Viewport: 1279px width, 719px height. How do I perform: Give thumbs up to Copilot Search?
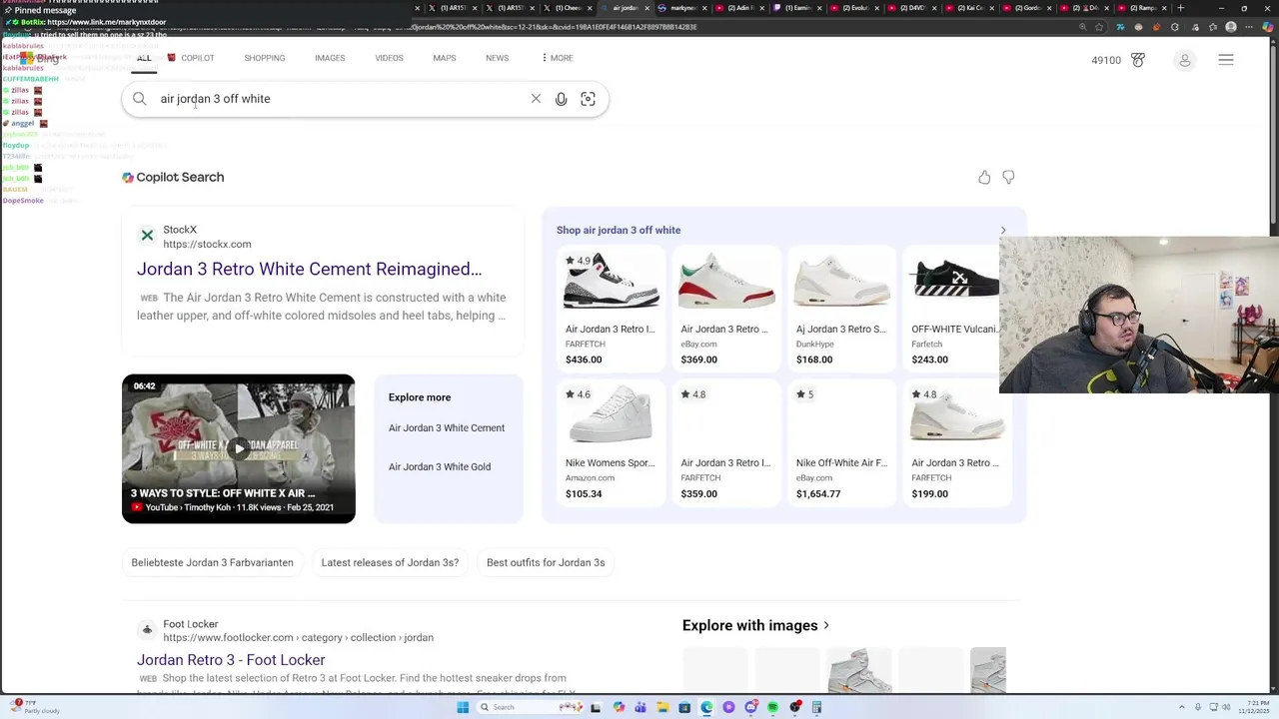click(984, 177)
